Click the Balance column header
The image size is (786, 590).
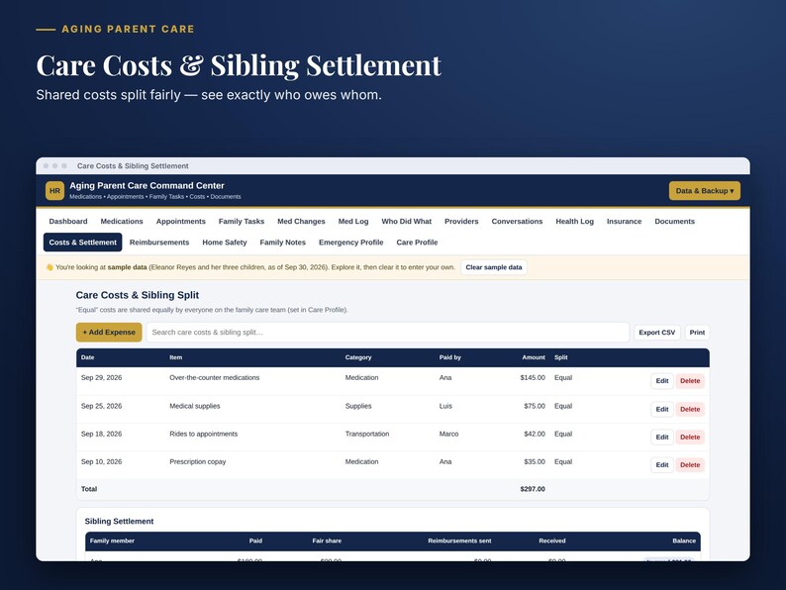(x=684, y=541)
